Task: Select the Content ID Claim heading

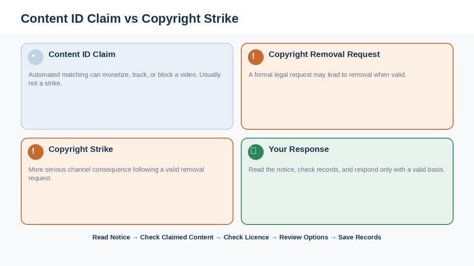Action: pos(82,54)
